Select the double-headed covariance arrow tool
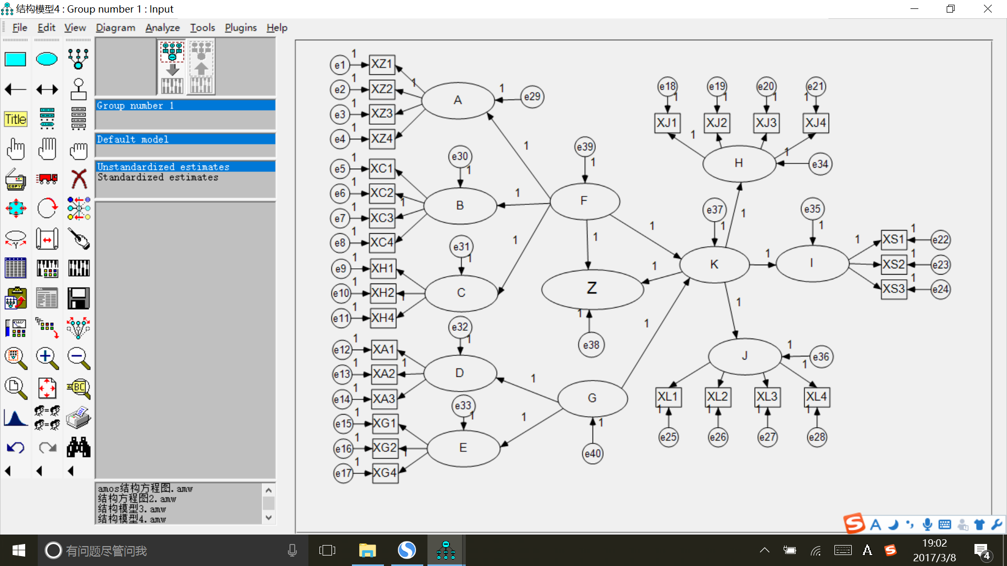The width and height of the screenshot is (1007, 566). [x=47, y=90]
